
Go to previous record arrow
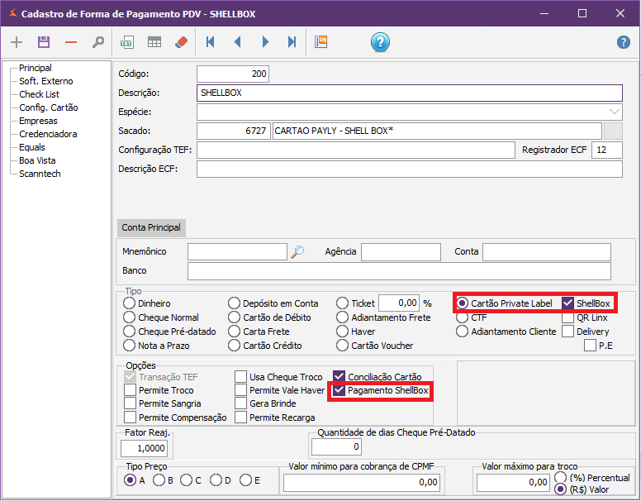[238, 42]
